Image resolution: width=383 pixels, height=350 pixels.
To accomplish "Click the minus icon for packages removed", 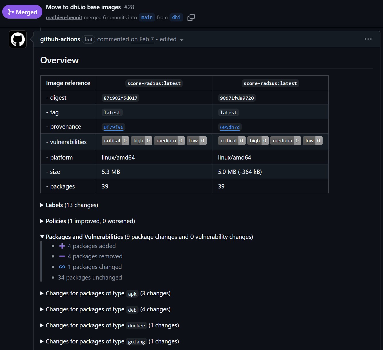I will point(62,256).
